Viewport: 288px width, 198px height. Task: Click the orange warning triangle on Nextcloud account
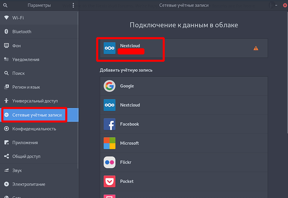coord(256,48)
